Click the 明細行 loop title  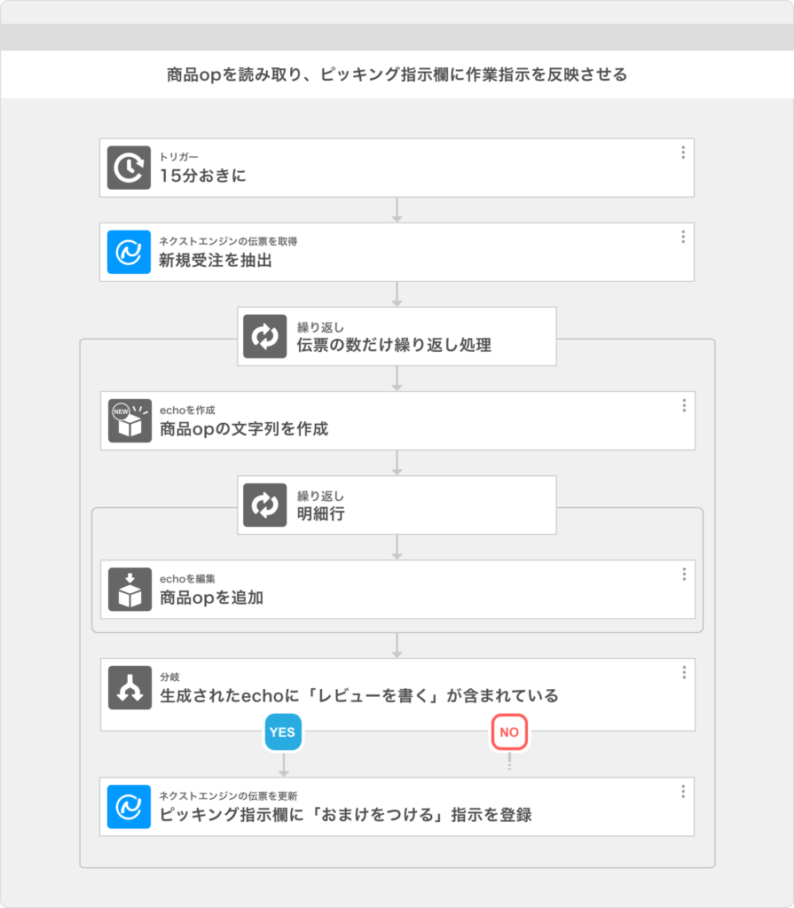point(321,513)
